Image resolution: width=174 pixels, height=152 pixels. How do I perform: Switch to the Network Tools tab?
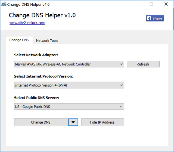coord(47,41)
